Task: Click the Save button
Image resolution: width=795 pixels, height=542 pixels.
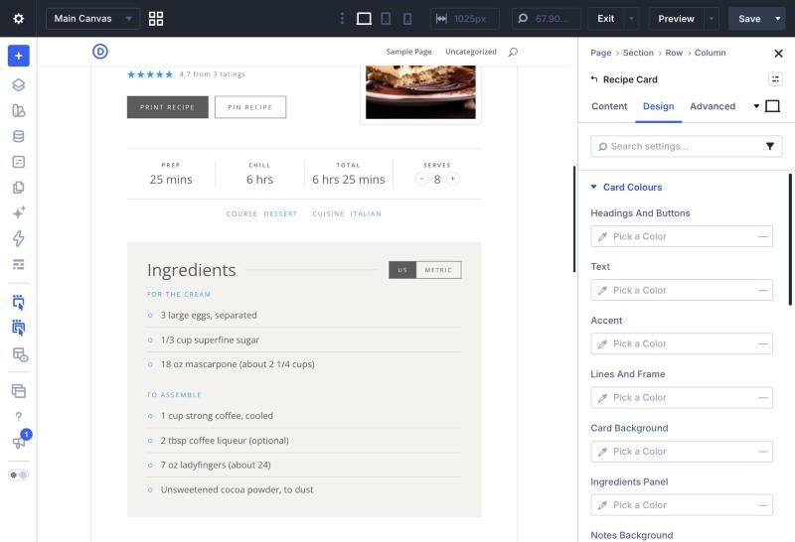Action: [749, 19]
